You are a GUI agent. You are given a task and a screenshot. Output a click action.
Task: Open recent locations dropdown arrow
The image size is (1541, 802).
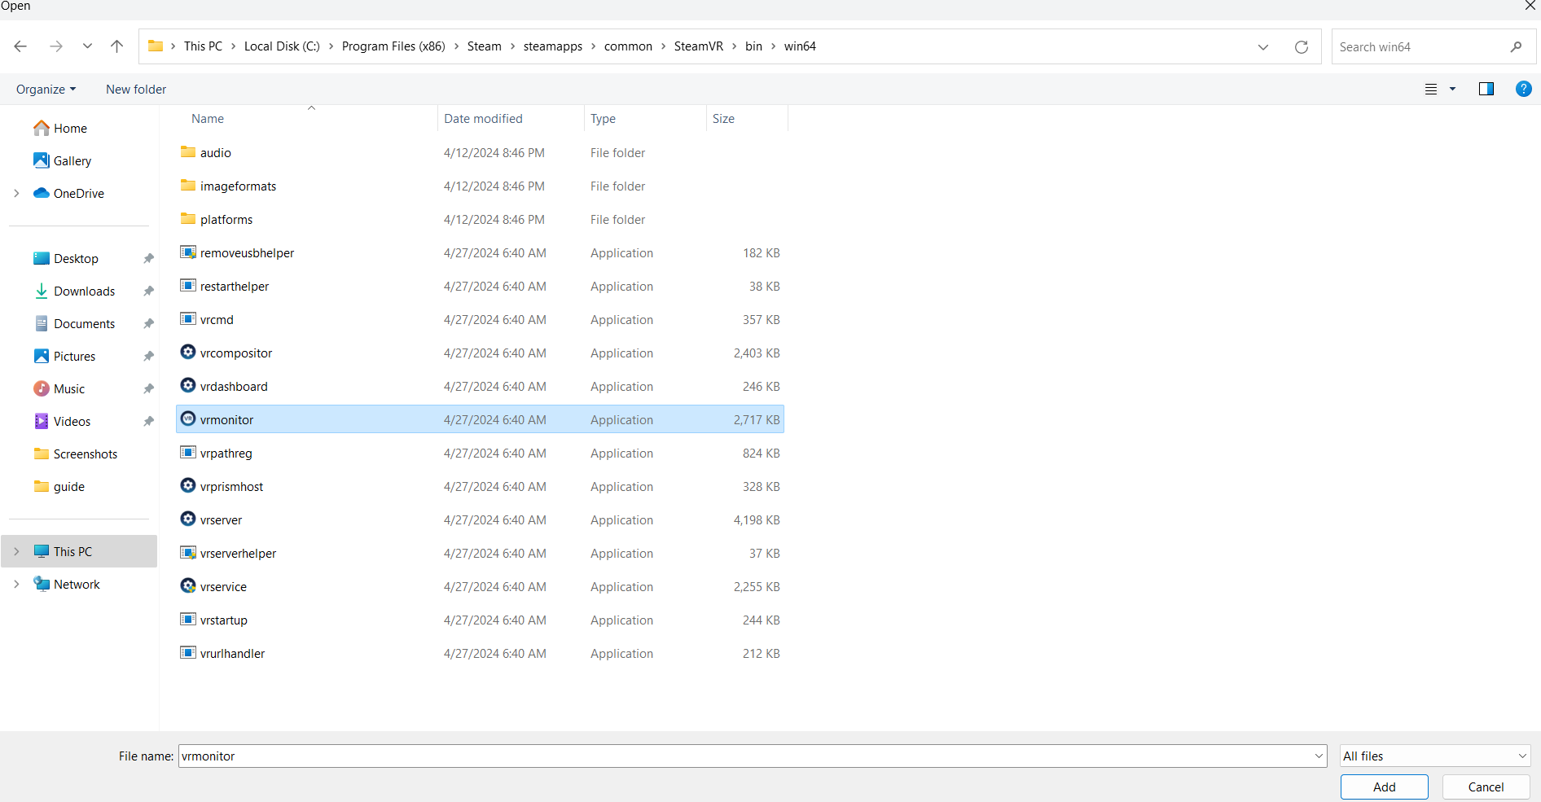coord(87,46)
